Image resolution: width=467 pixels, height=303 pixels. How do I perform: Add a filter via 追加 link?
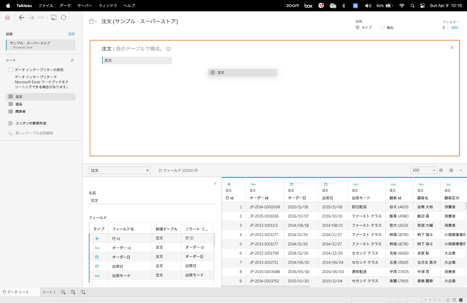click(x=455, y=27)
